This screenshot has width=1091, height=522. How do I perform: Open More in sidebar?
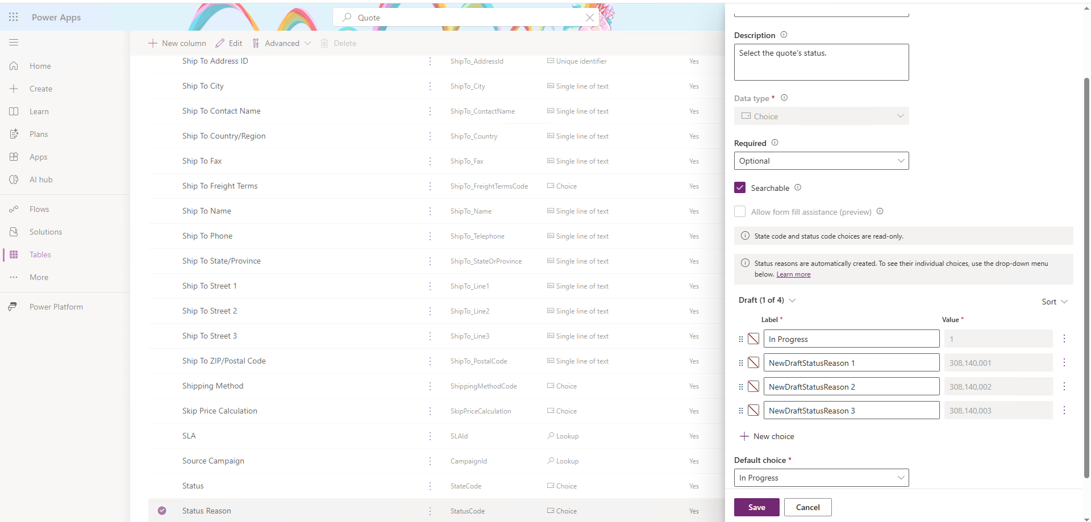(39, 277)
